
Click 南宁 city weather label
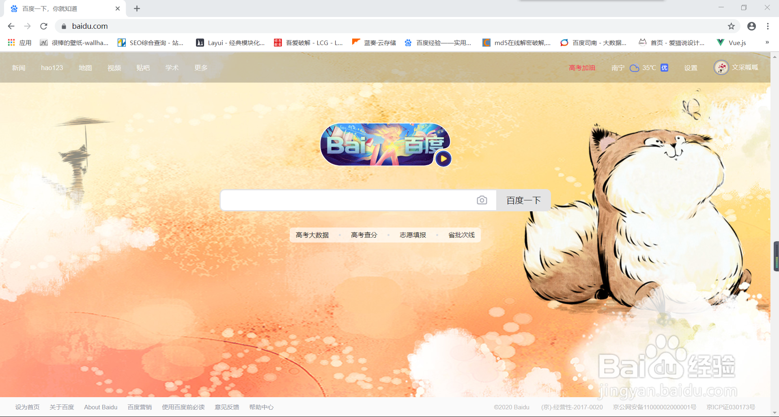(x=618, y=68)
